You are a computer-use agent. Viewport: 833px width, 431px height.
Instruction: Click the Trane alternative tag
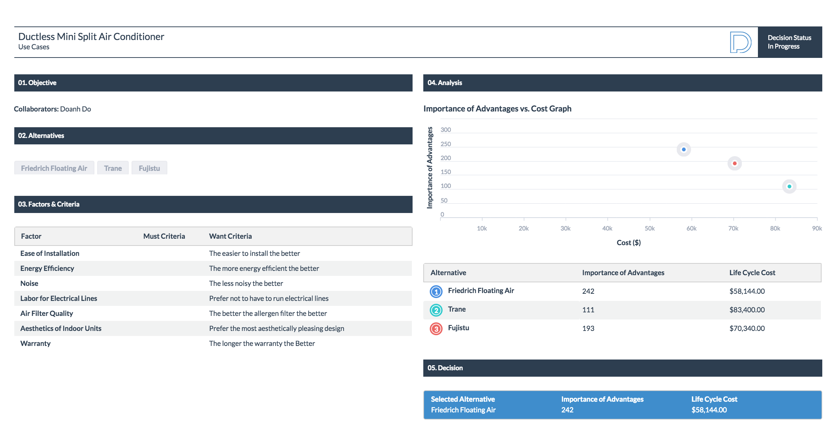[113, 168]
